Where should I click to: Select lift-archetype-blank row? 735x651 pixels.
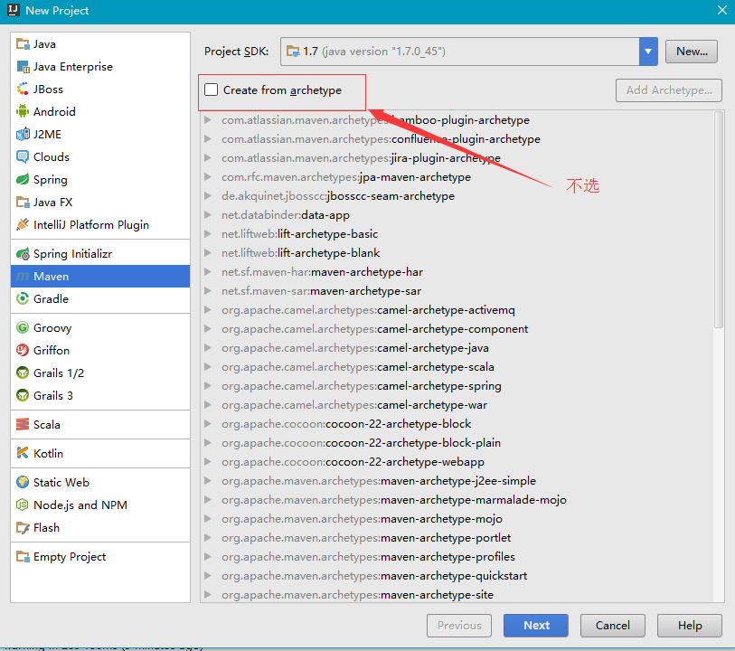tap(457, 253)
